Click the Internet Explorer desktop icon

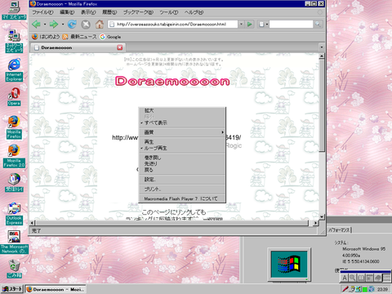(14, 69)
